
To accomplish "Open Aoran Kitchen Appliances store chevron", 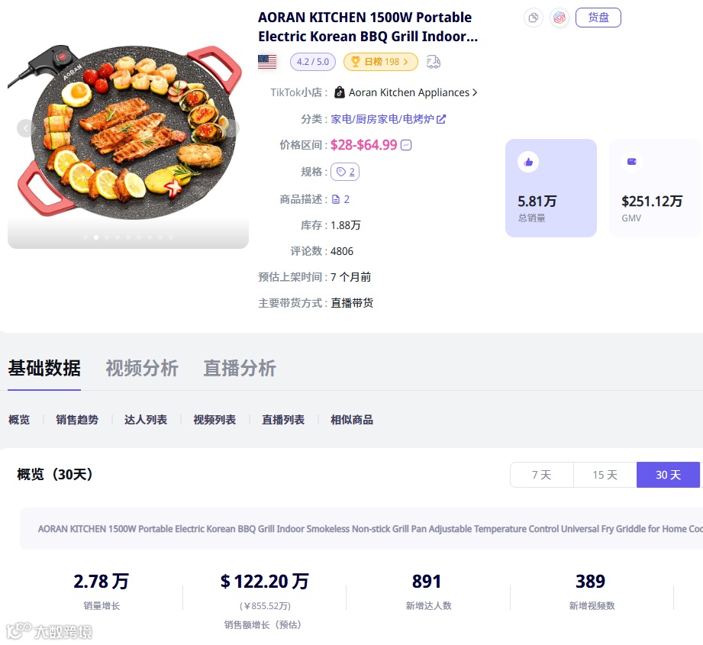I will click(x=475, y=92).
